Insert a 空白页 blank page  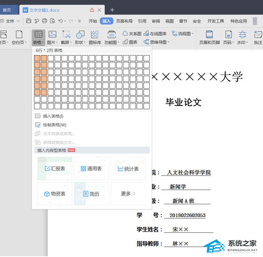(18, 35)
